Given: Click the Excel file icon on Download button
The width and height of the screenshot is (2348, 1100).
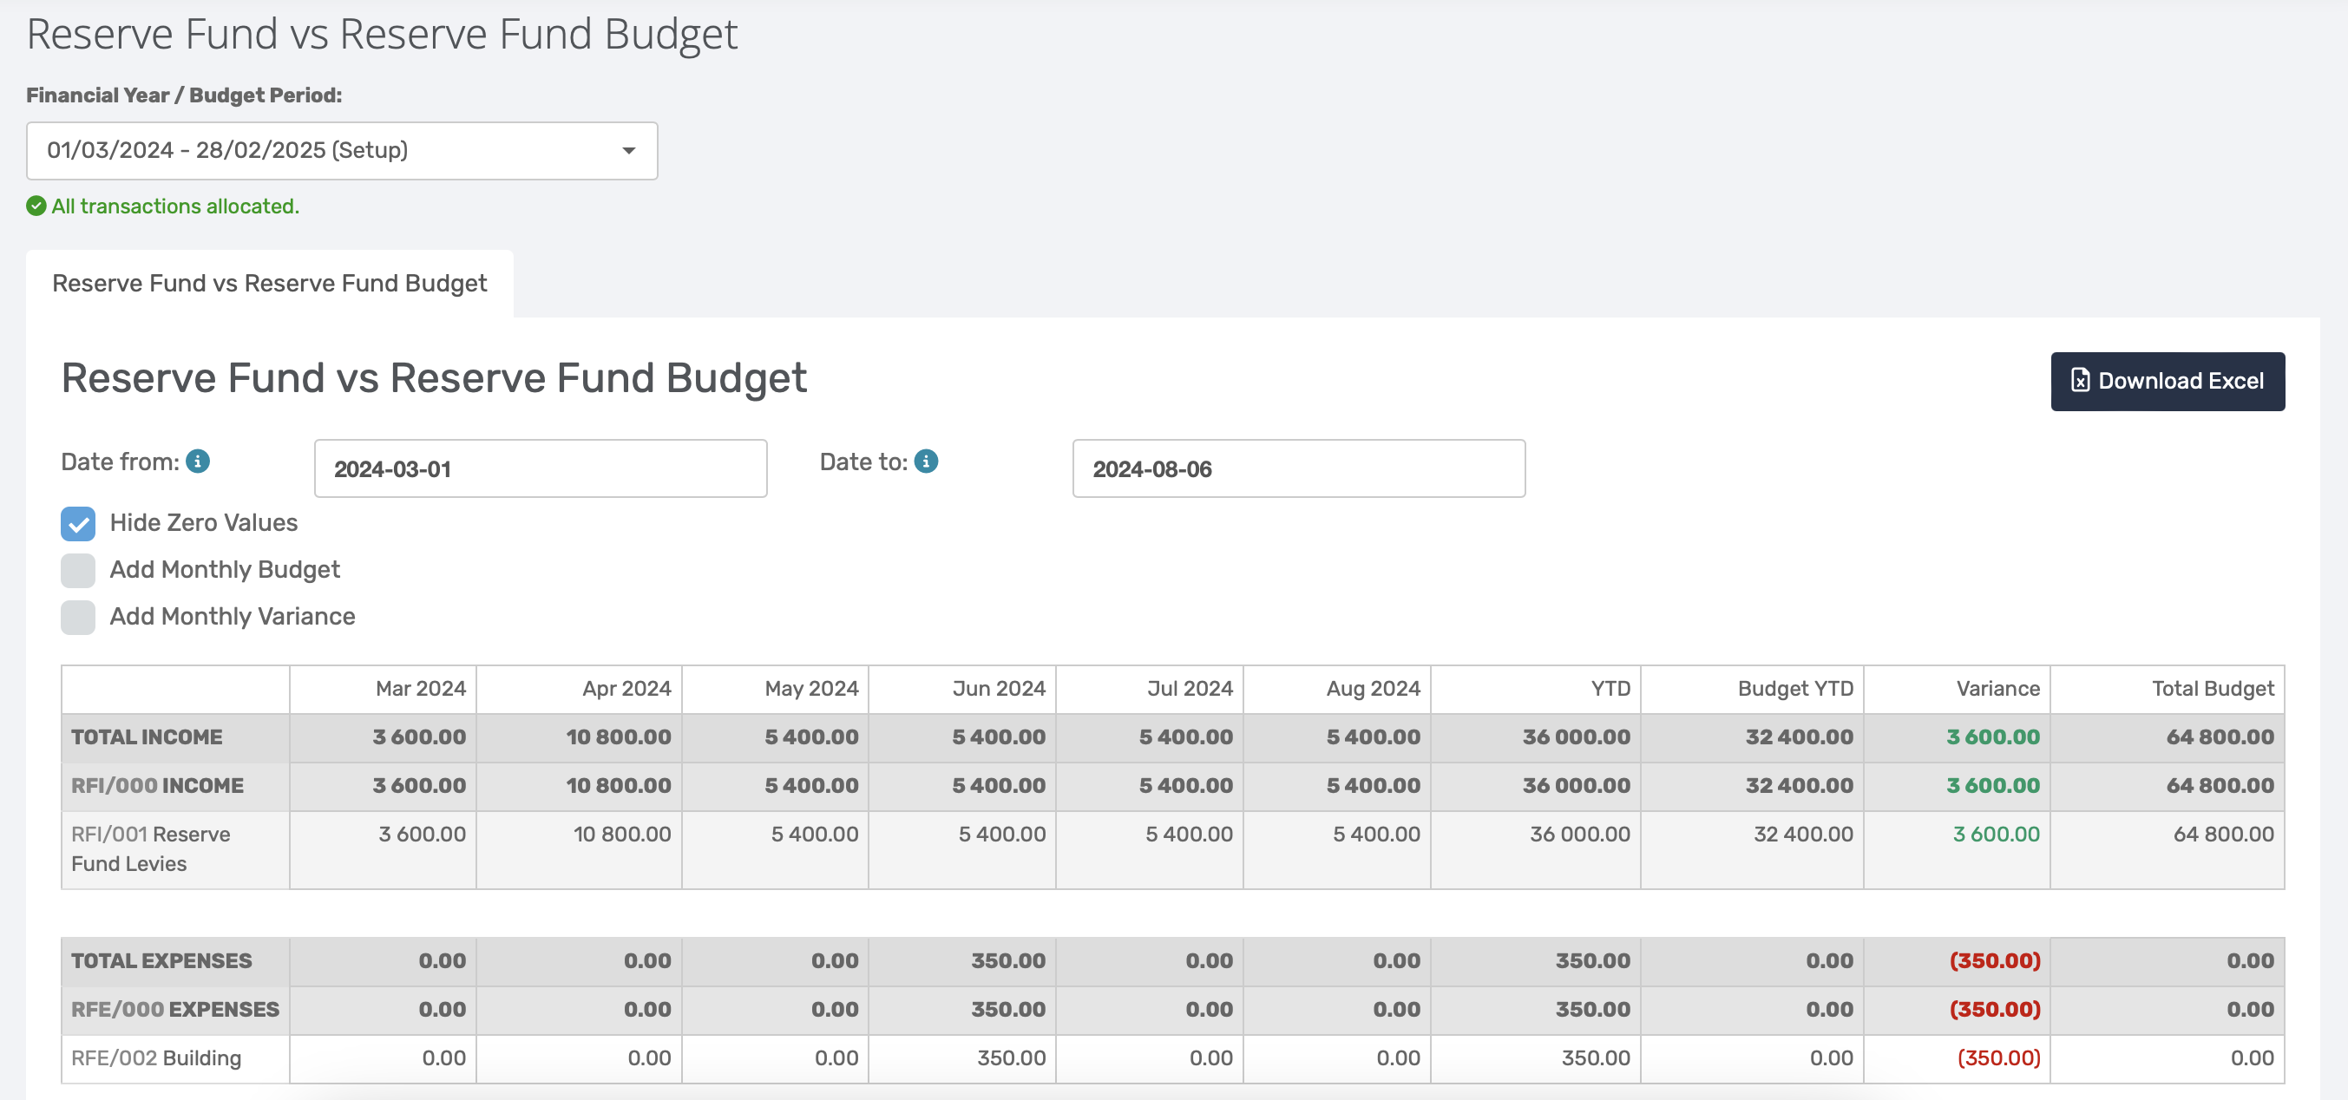Looking at the screenshot, I should tap(2080, 380).
